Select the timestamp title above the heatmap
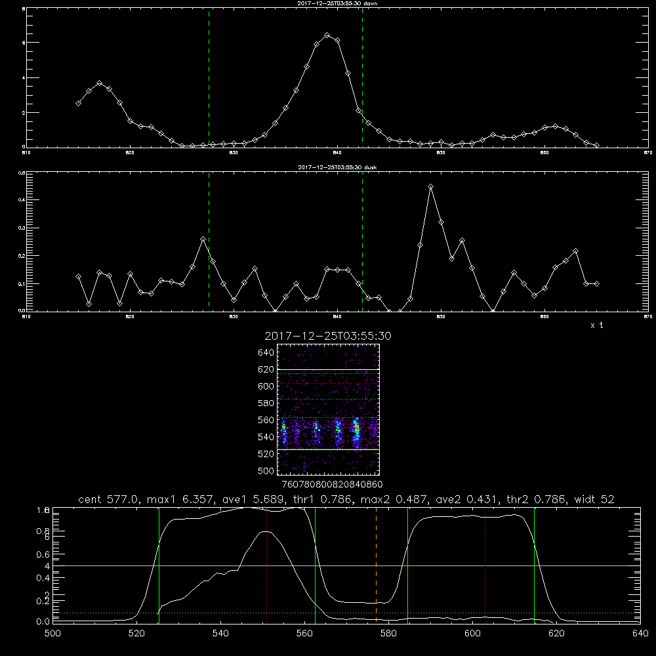This screenshot has width=656, height=656. click(327, 336)
